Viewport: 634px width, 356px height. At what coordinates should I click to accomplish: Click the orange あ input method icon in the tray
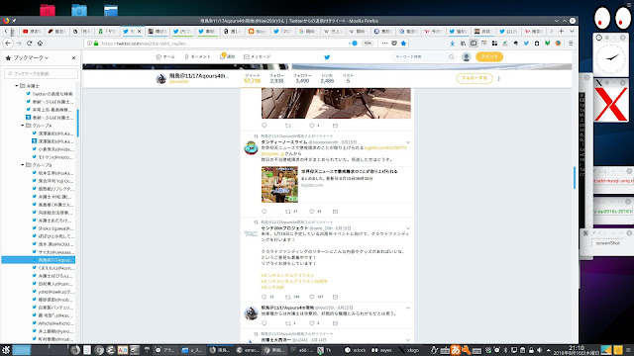[x=456, y=350]
